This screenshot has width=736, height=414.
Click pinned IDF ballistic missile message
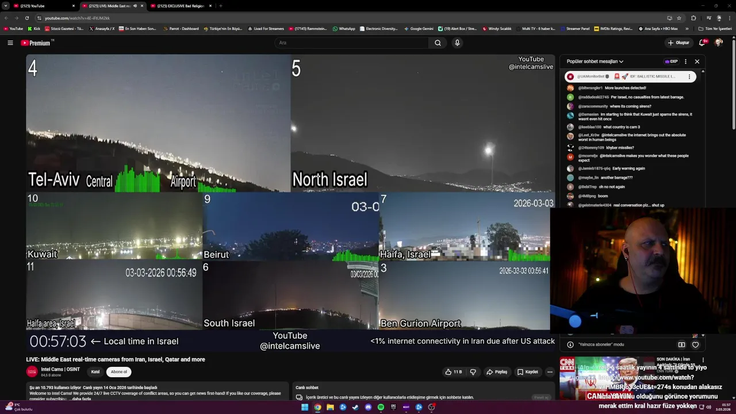click(630, 76)
